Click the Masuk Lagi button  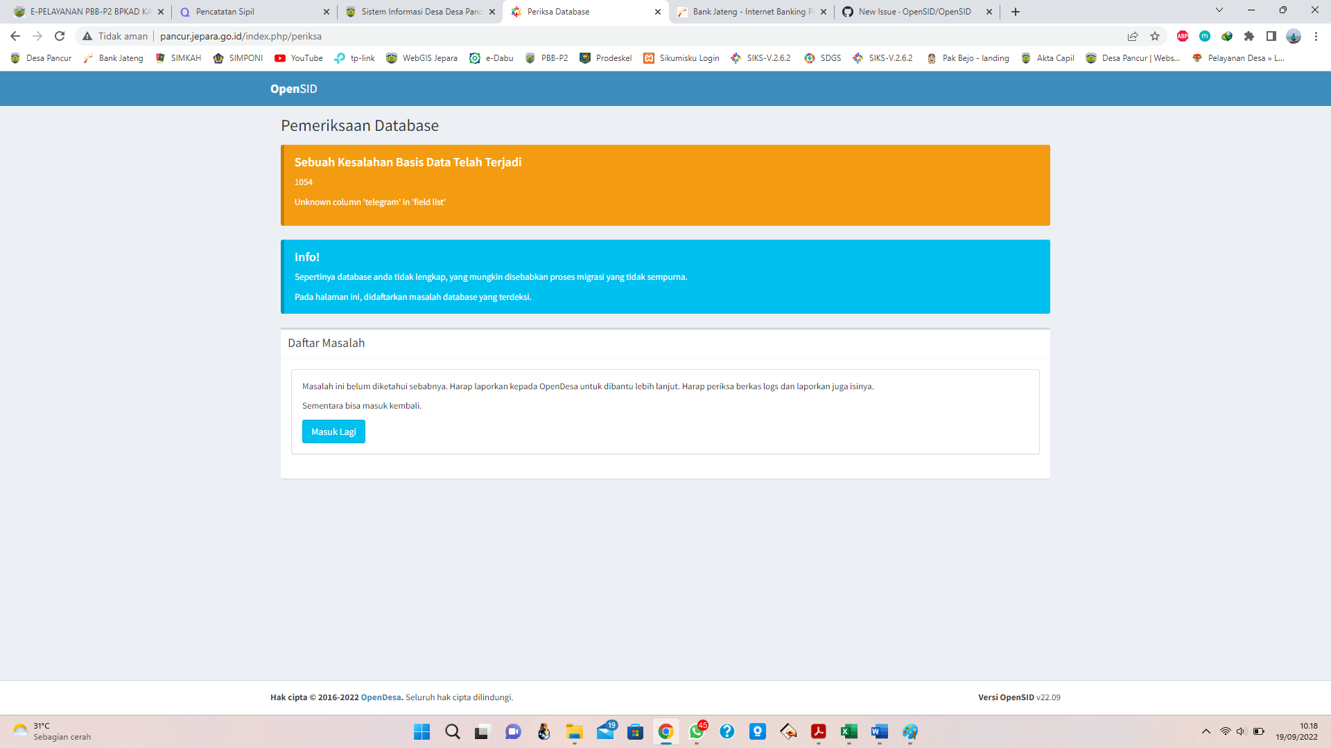tap(333, 431)
